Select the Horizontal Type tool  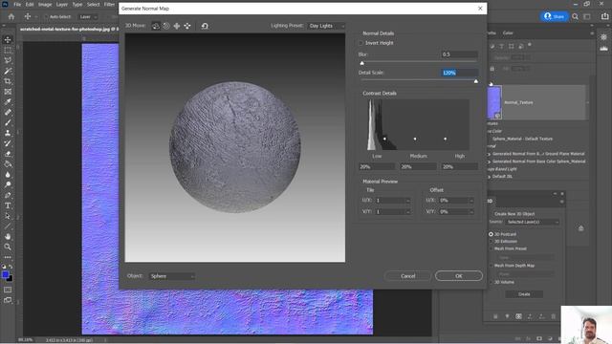point(8,205)
